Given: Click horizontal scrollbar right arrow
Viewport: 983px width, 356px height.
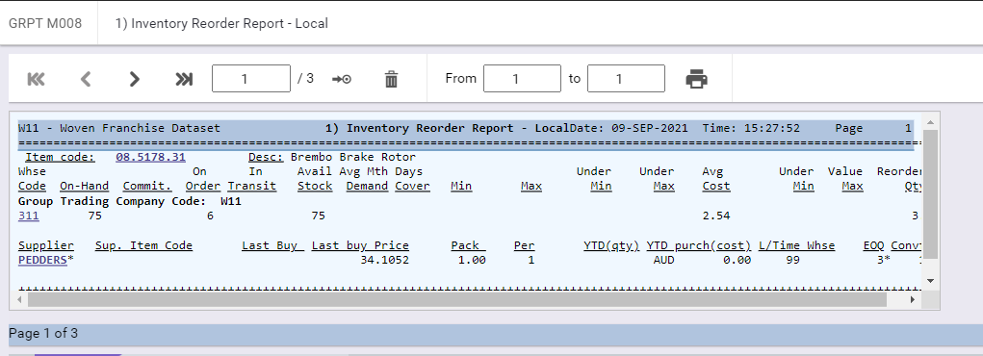Looking at the screenshot, I should pyautogui.click(x=913, y=300).
